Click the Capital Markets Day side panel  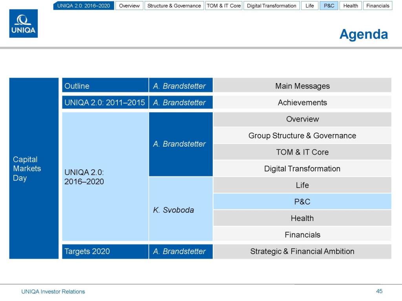pos(34,169)
